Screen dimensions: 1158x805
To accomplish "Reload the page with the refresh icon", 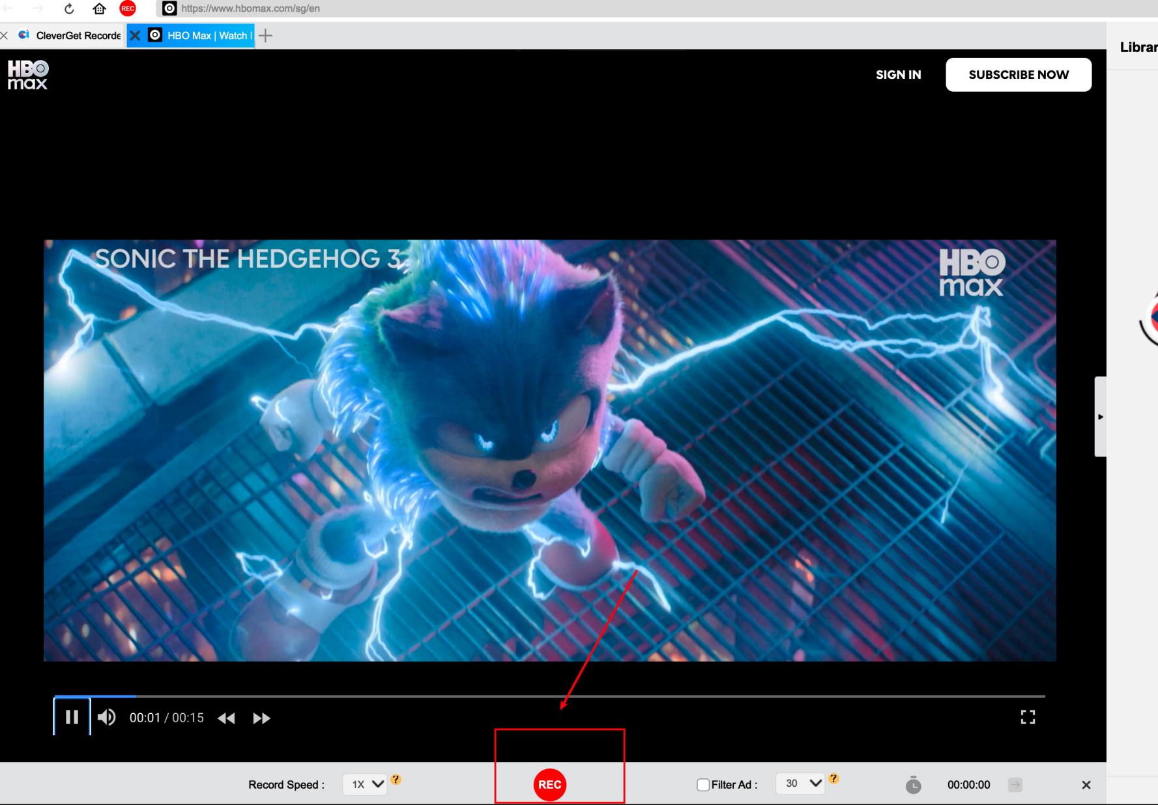I will click(69, 8).
